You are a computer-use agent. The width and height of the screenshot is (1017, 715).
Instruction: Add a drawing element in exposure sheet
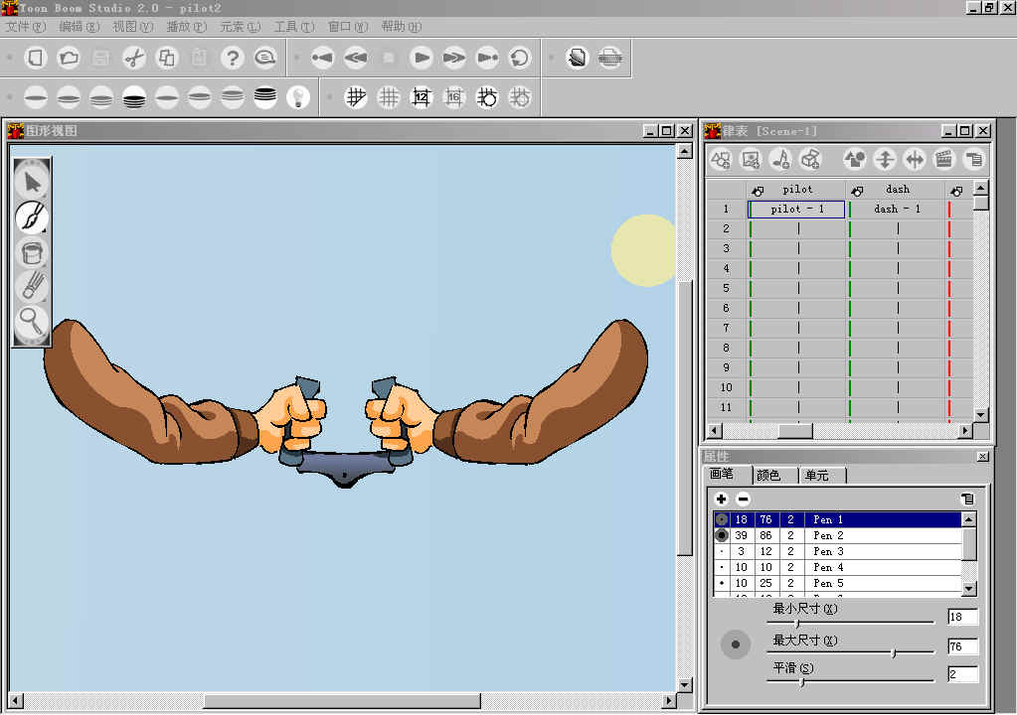[721, 159]
